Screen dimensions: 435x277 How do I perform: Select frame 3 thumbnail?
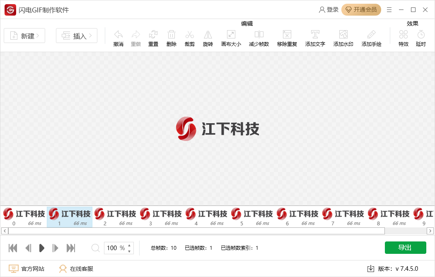click(161, 217)
